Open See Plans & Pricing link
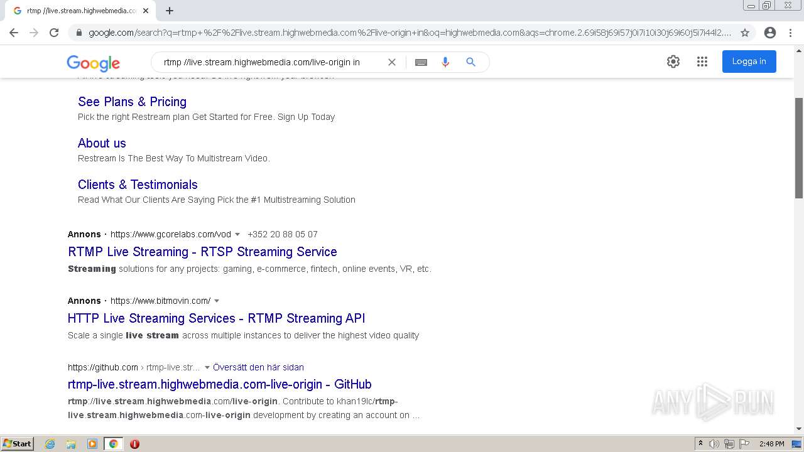Screen dimensions: 804x452 click(x=132, y=102)
